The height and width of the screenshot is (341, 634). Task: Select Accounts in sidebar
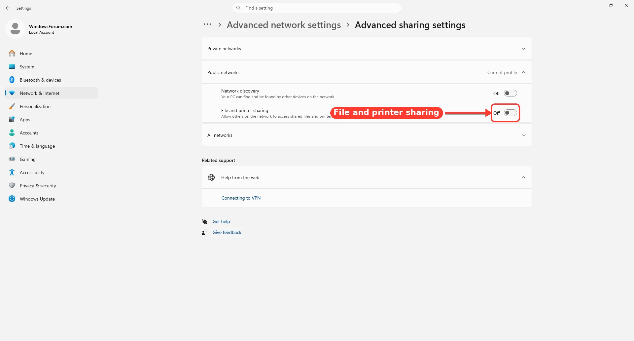point(52,133)
